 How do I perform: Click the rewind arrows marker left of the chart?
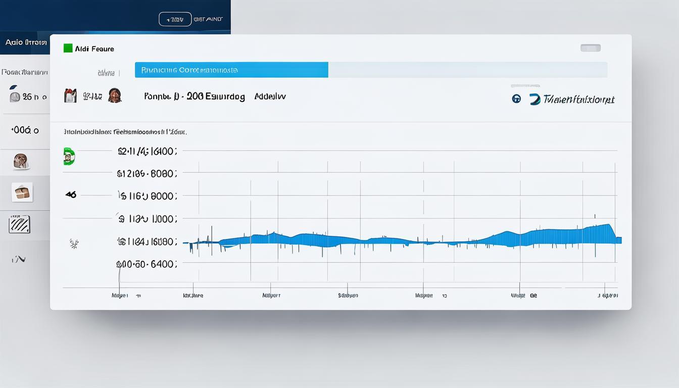click(x=71, y=195)
